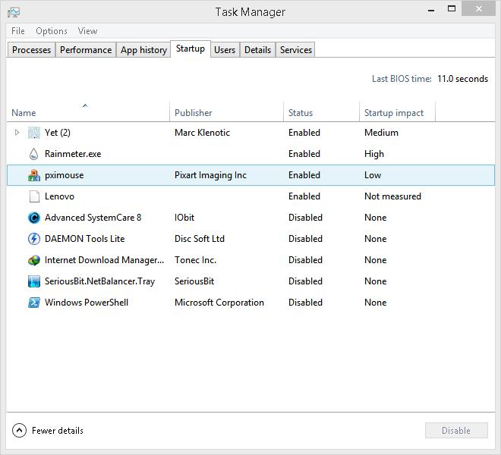Click the Not measured impact value
The image size is (501, 455).
[x=392, y=196]
